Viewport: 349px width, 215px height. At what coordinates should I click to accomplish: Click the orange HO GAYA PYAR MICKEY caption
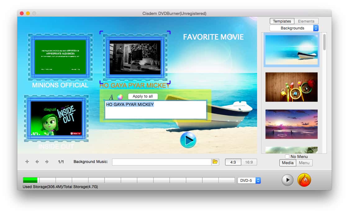(x=135, y=86)
